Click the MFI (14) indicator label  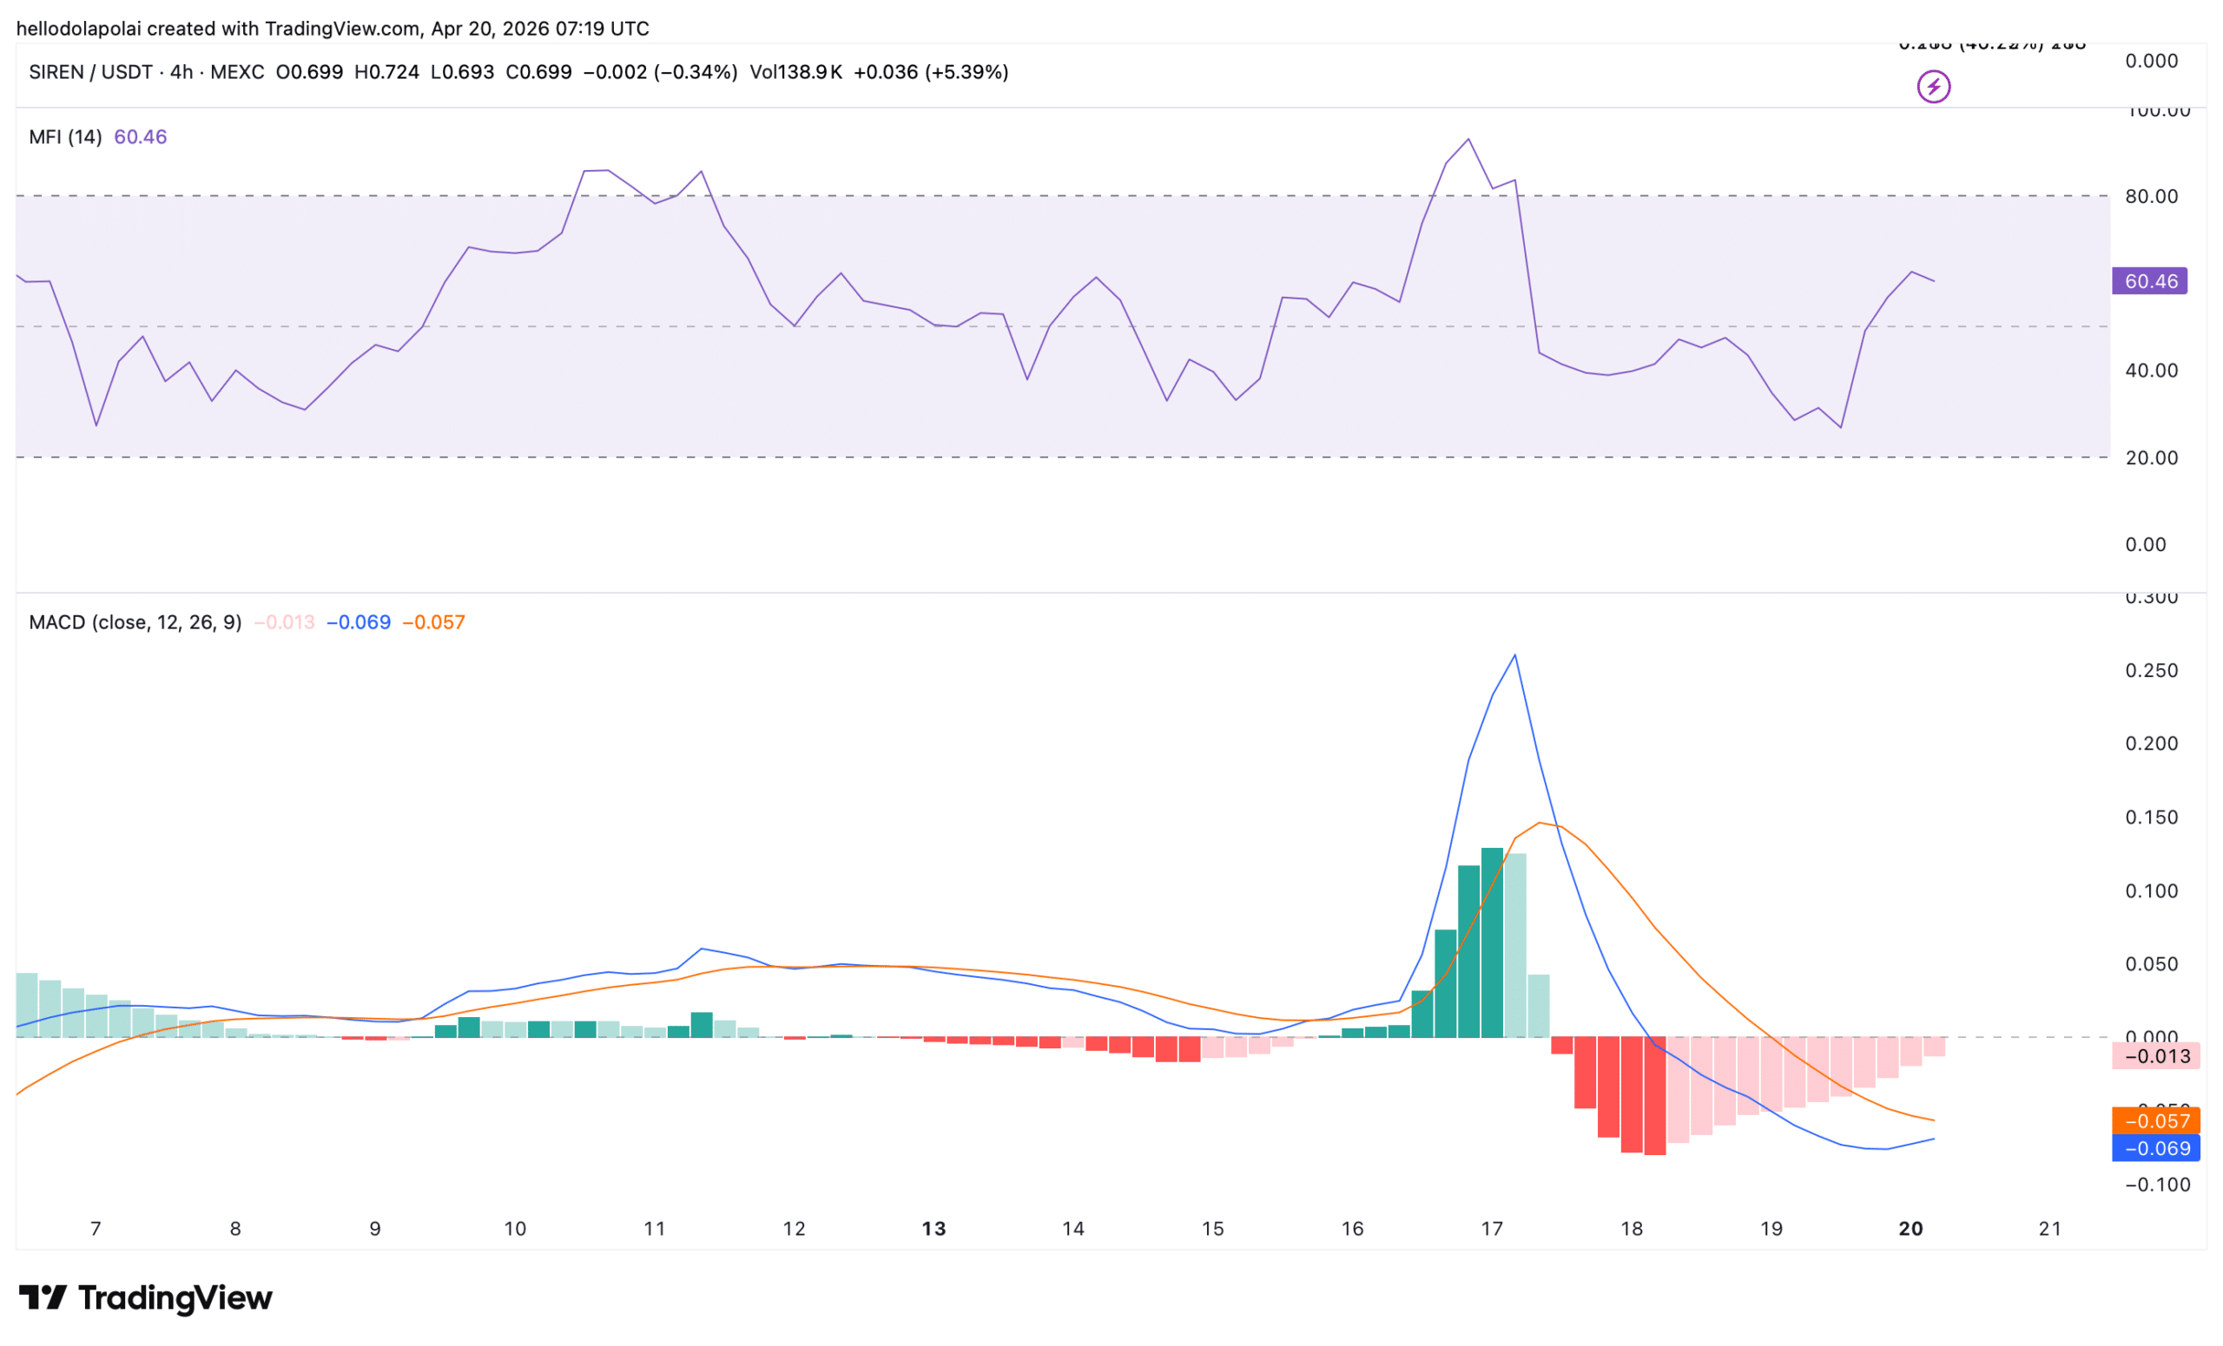point(65,137)
